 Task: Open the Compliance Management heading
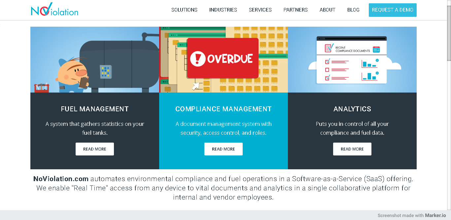(224, 109)
